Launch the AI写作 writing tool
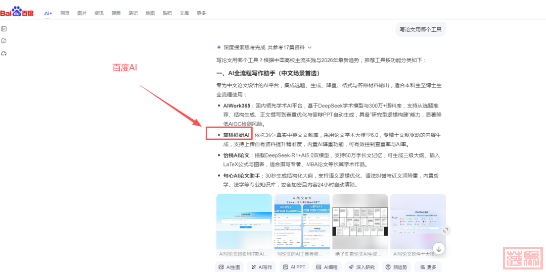The width and height of the screenshot is (546, 272). pyautogui.click(x=261, y=267)
